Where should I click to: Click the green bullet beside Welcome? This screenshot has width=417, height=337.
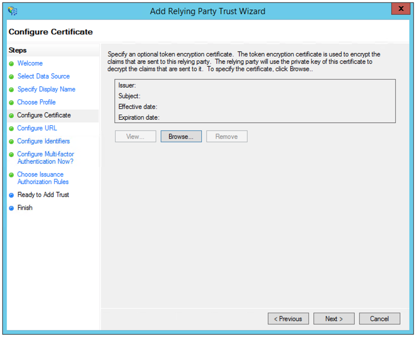coord(11,64)
